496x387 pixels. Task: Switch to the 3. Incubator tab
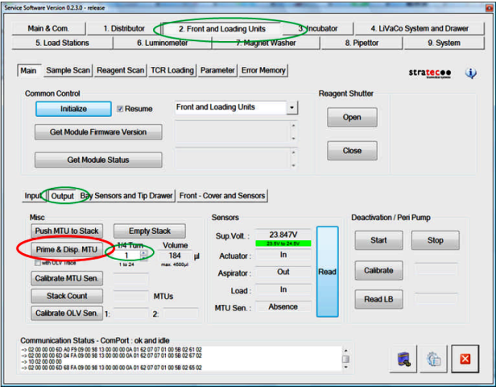(x=318, y=28)
